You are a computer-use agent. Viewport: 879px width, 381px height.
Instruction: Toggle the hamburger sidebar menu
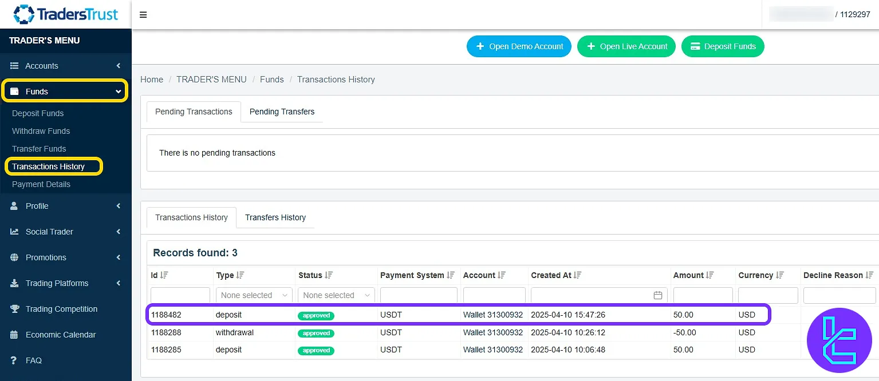click(143, 15)
